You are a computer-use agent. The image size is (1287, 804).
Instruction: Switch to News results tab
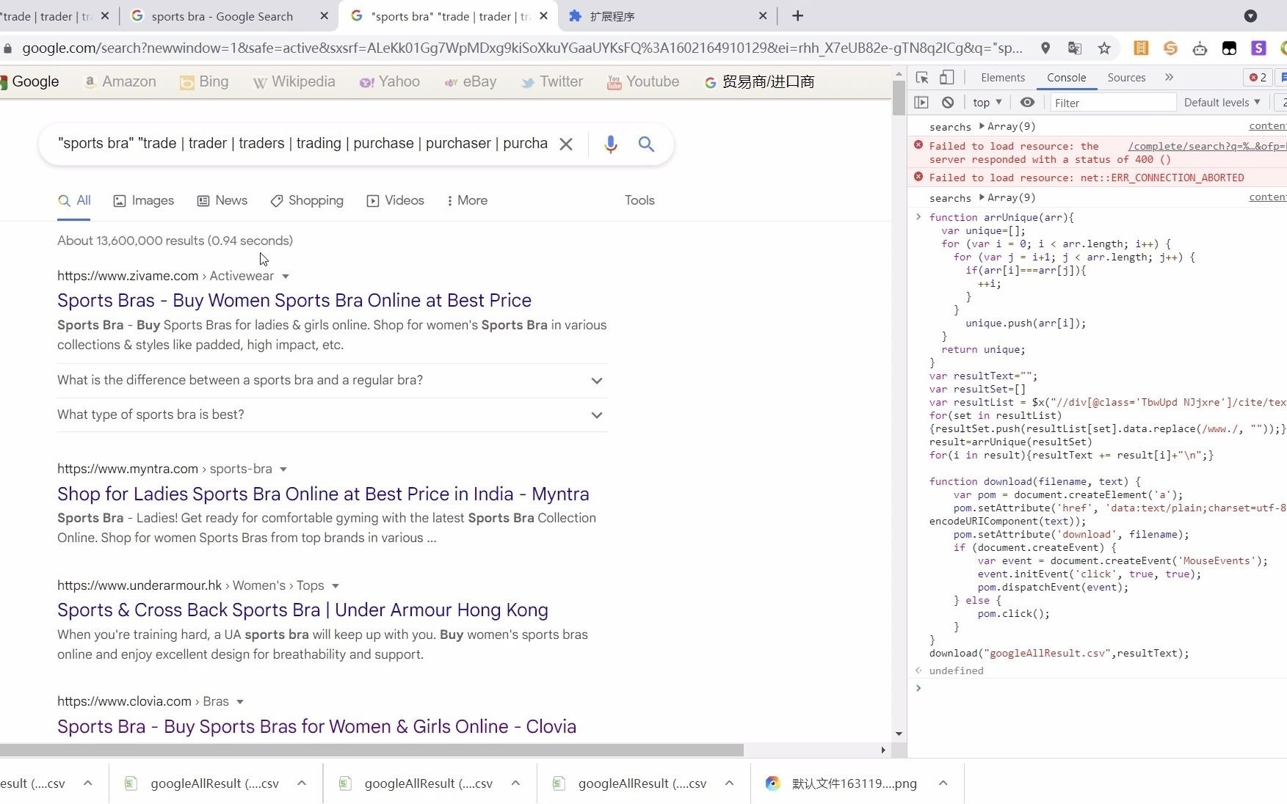tap(222, 200)
